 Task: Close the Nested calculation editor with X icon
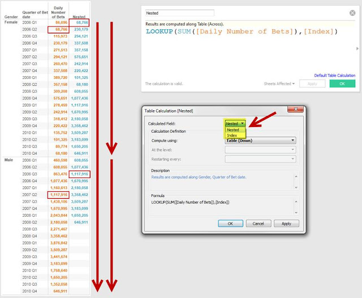point(352,13)
